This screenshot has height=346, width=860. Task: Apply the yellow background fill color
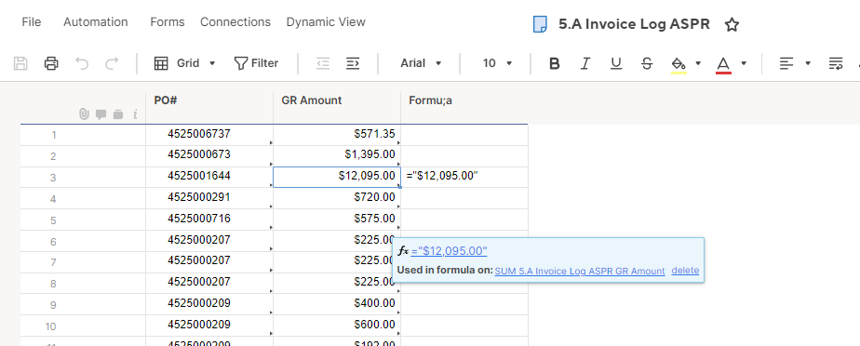[679, 64]
